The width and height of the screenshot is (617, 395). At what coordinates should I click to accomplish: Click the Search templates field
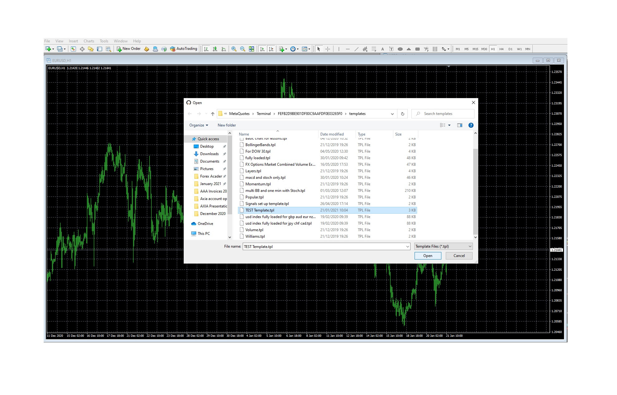pyautogui.click(x=443, y=114)
